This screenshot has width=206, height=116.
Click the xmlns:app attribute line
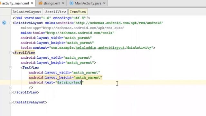(x=72, y=28)
